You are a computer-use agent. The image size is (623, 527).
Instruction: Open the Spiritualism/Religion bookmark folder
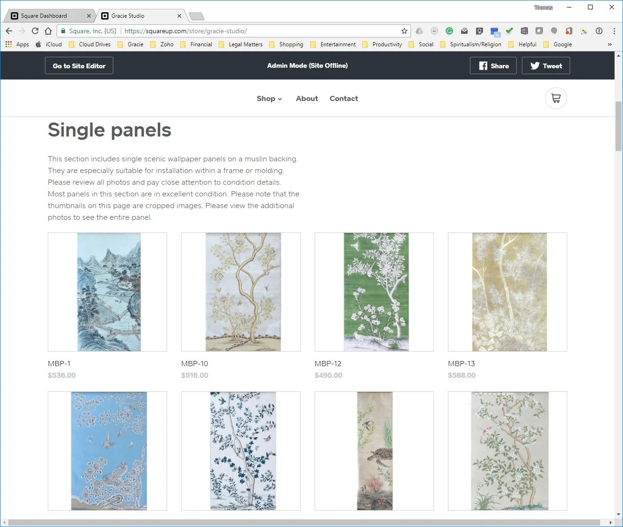tap(470, 44)
